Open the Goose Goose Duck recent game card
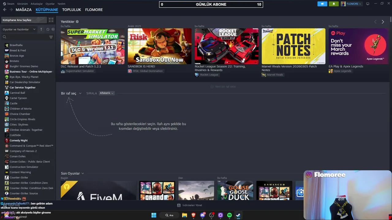Screen dimensions: 392x220 (235, 190)
